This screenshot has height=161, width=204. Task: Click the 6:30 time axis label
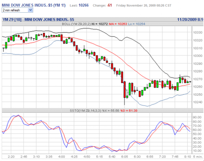pyautogui.click(x=137, y=157)
